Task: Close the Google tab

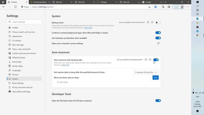Action: pos(161,2)
